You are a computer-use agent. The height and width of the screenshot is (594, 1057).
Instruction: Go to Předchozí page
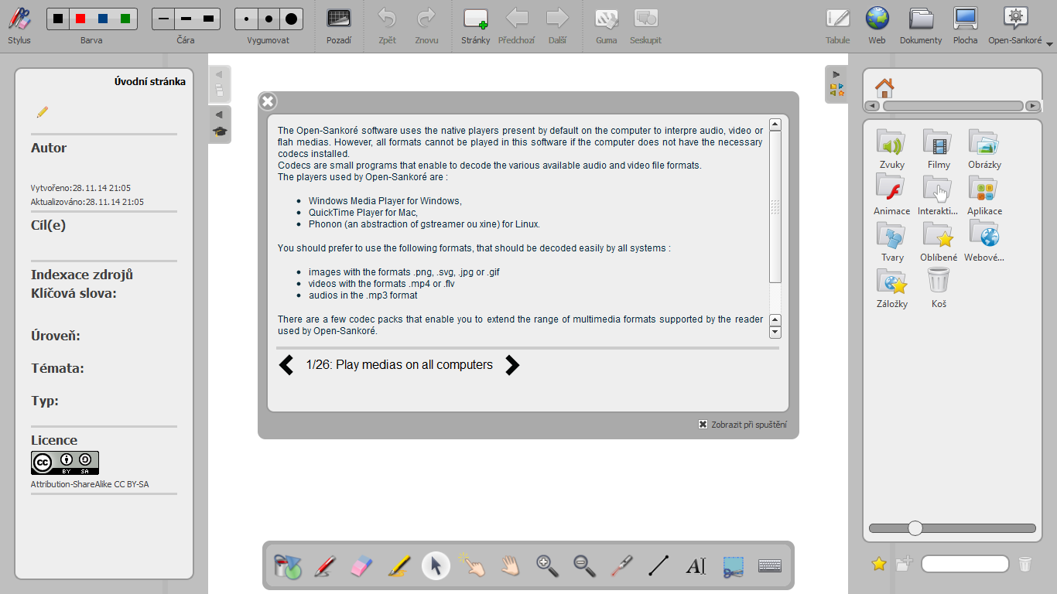[516, 25]
